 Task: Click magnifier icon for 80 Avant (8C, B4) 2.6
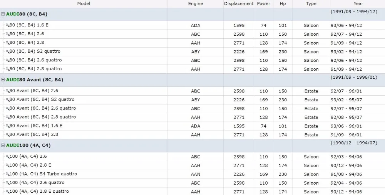(7, 91)
